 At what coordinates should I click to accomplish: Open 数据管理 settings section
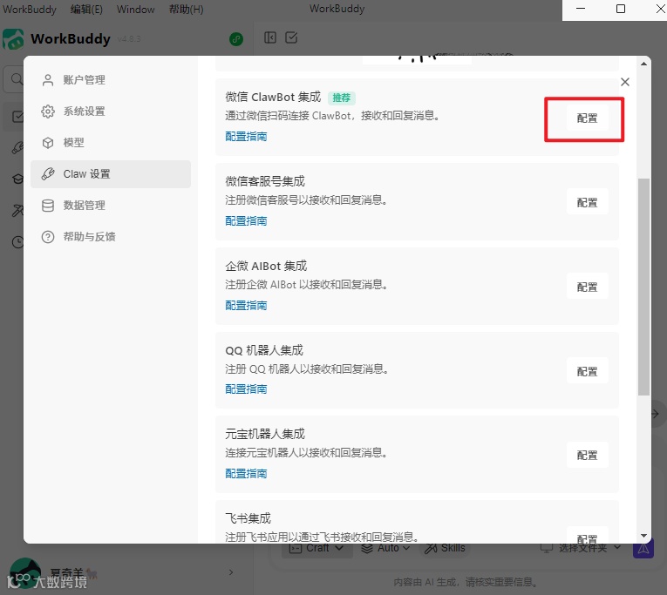click(x=111, y=206)
